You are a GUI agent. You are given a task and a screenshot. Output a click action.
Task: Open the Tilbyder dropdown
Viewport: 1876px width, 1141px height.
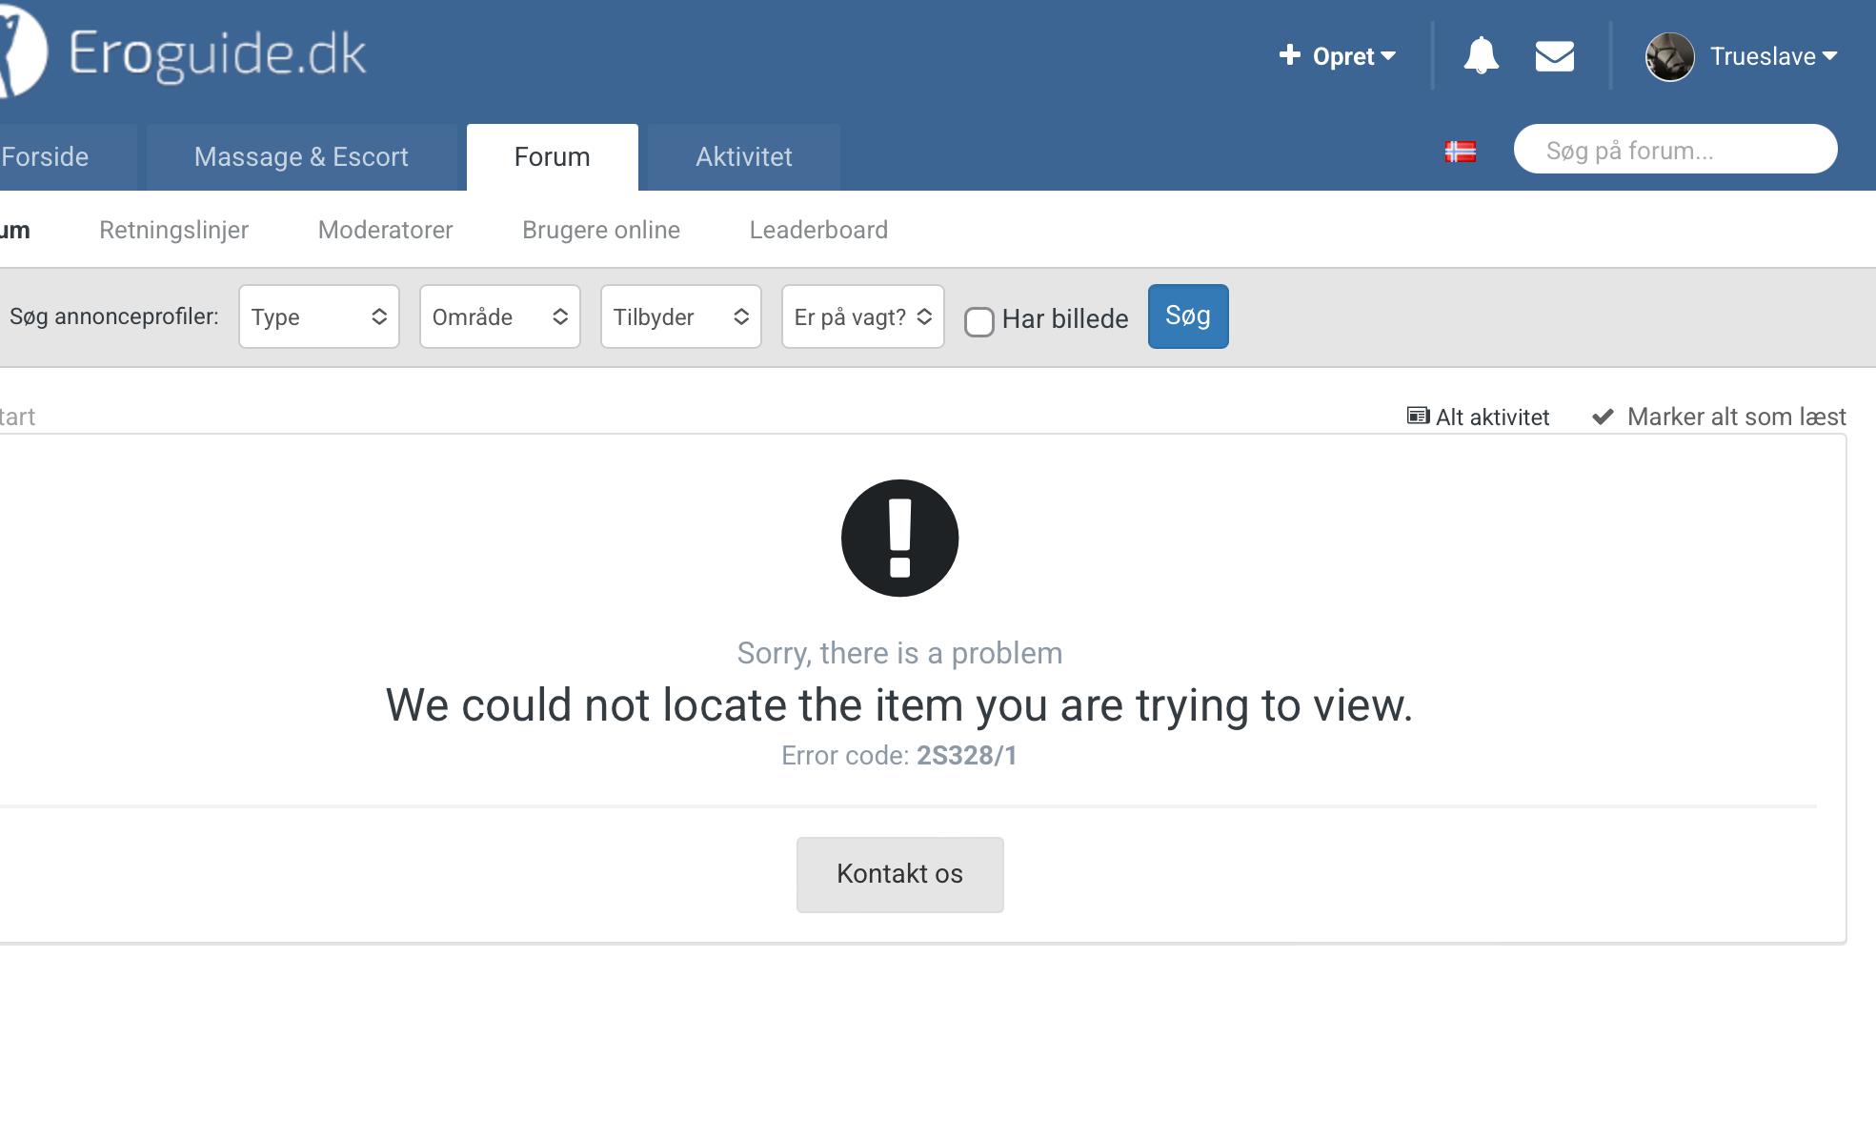click(680, 316)
